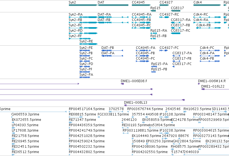Click protein CG8317-PC
The height and width of the screenshot is (156, 229).
[x=174, y=67]
